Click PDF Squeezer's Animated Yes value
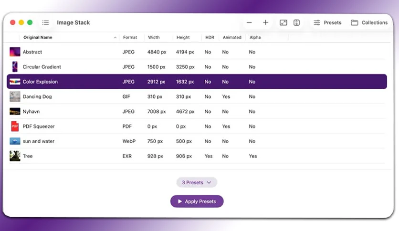 226,126
